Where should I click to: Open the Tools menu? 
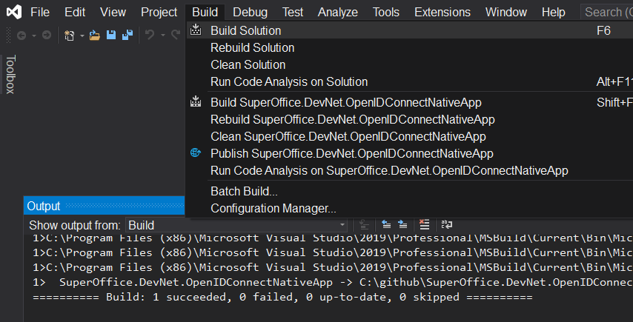(x=386, y=12)
